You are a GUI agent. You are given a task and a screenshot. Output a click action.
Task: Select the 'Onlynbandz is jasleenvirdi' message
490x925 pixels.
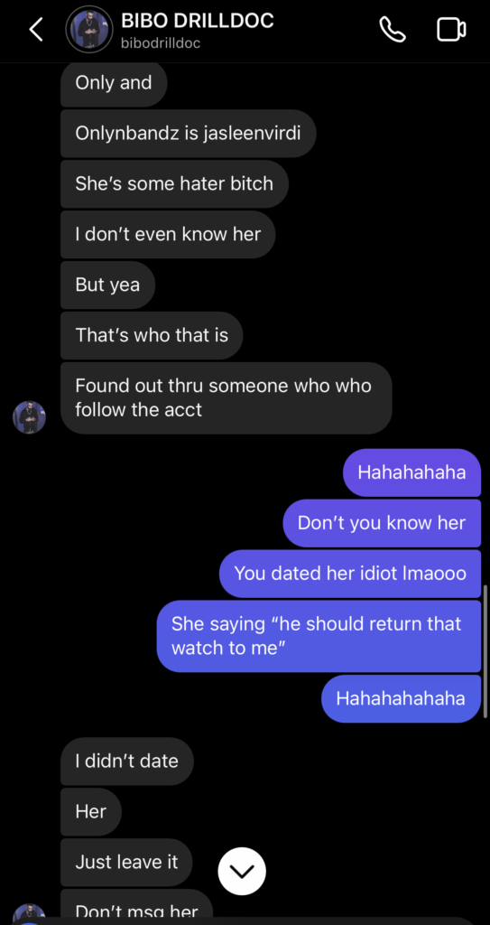coord(188,134)
